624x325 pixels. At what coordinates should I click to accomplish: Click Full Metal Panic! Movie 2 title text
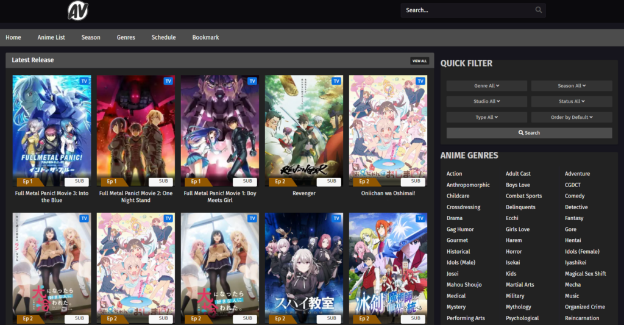(x=136, y=197)
